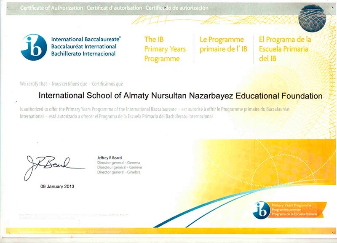Click 'Le Programme primaire de l'IB' heading
The height and width of the screenshot is (243, 337).
pos(224,44)
